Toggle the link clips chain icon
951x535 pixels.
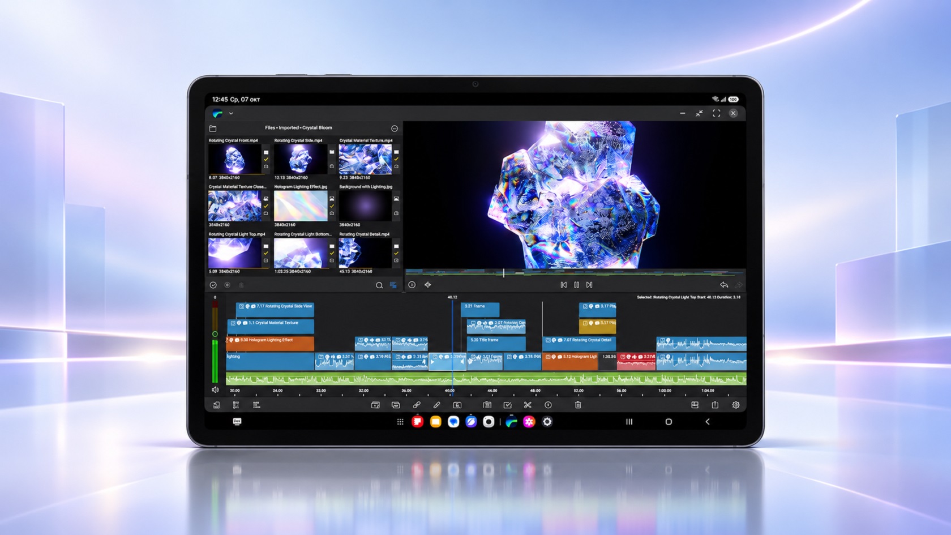click(x=417, y=405)
